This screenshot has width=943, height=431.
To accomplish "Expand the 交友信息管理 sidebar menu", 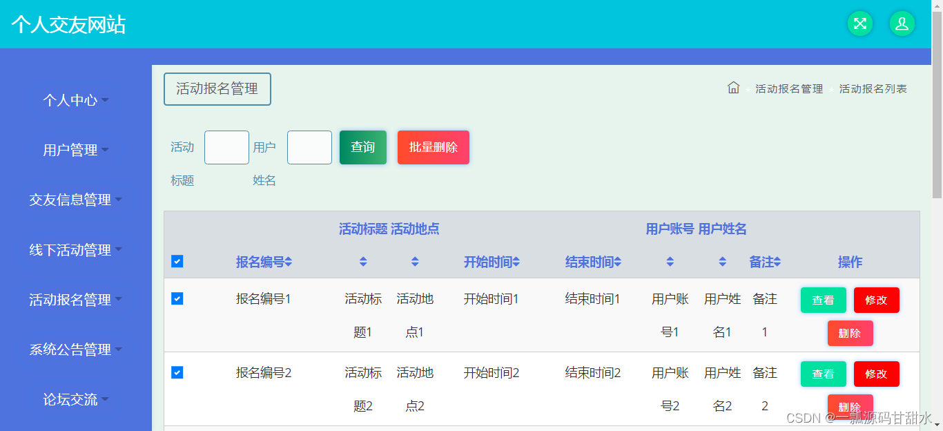I will pyautogui.click(x=76, y=200).
